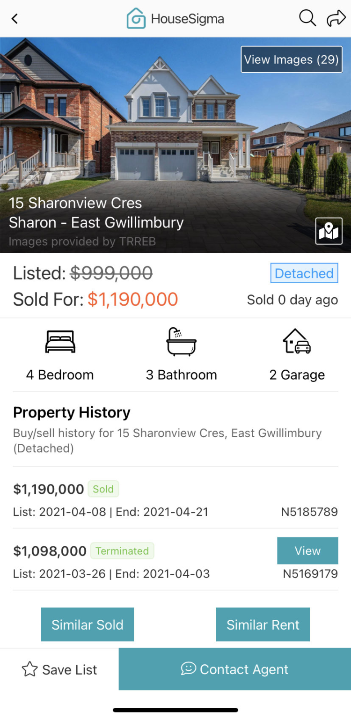Open Similar Sold listings
The height and width of the screenshot is (719, 351).
point(88,624)
